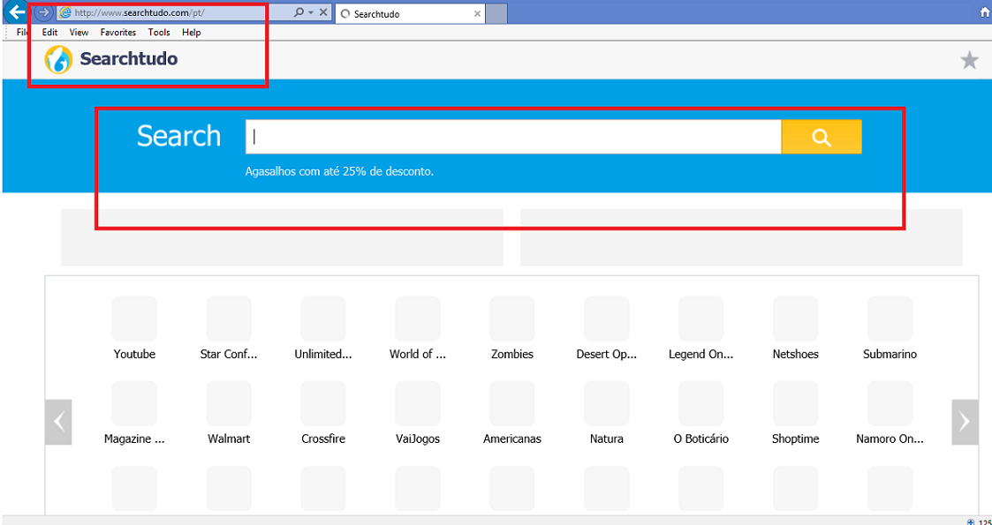Click the Walmart text label
This screenshot has width=992, height=525.
[x=229, y=439]
